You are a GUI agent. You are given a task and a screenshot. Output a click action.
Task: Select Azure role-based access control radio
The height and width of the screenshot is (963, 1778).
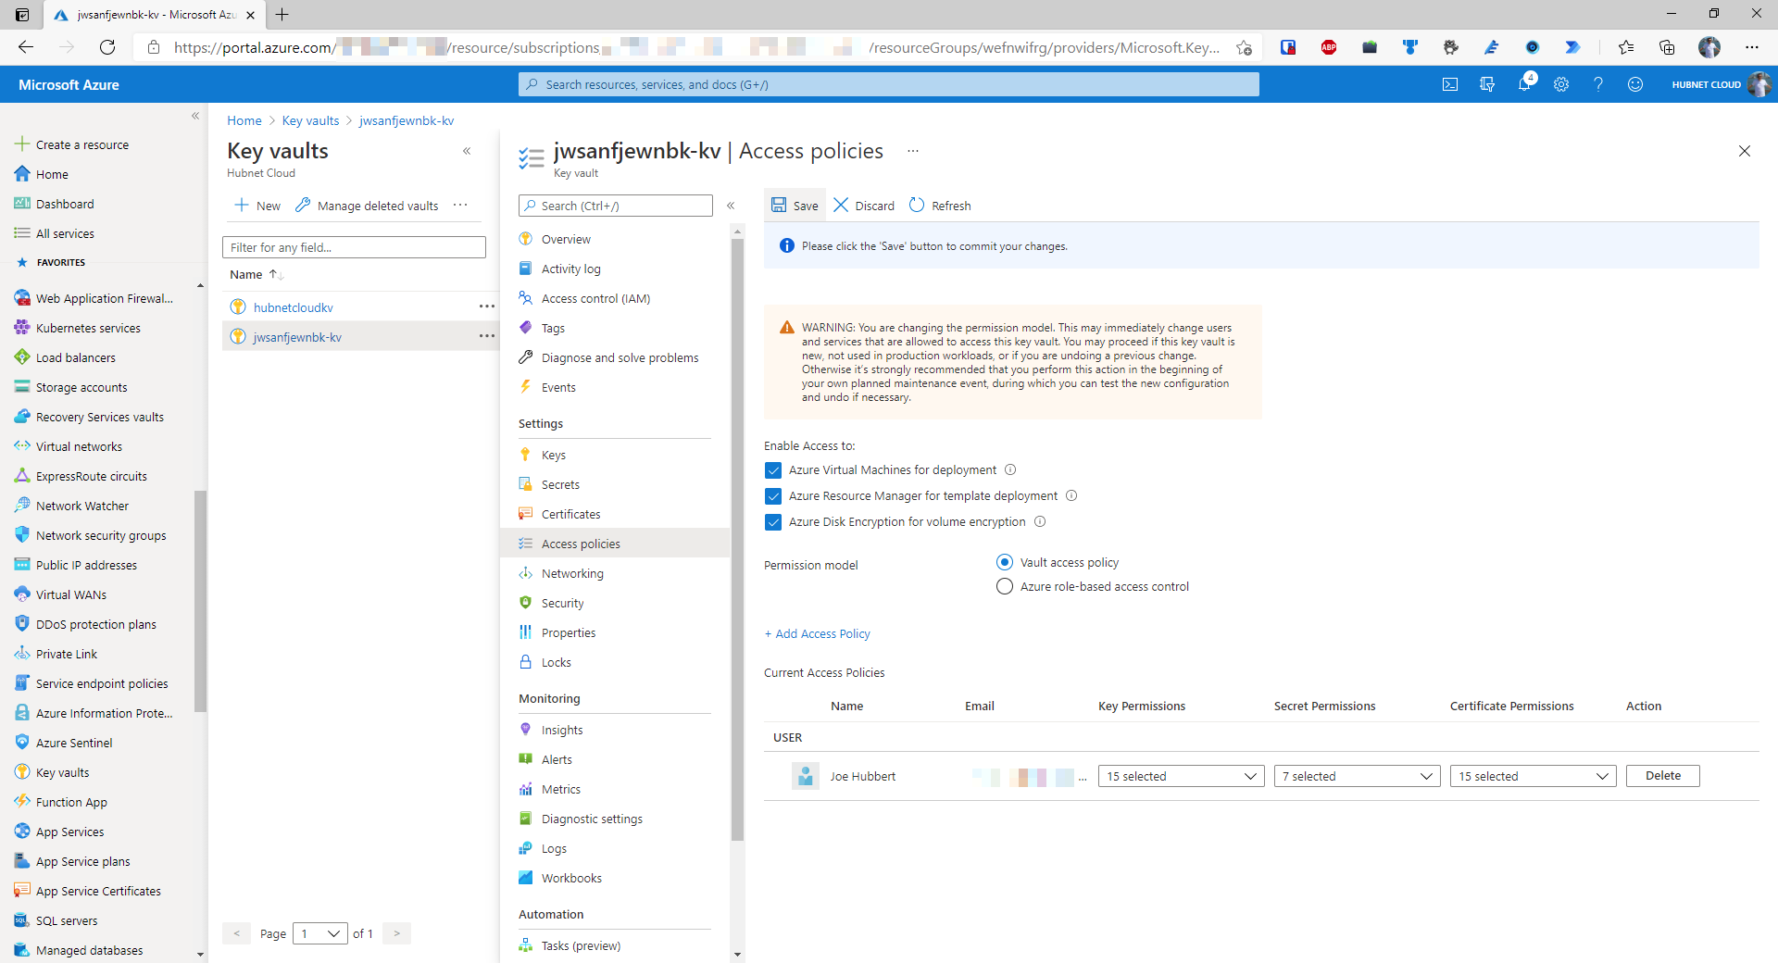[x=1005, y=586]
